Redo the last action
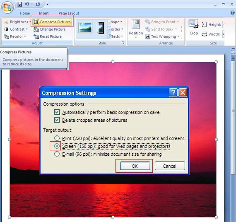 pos(38,4)
